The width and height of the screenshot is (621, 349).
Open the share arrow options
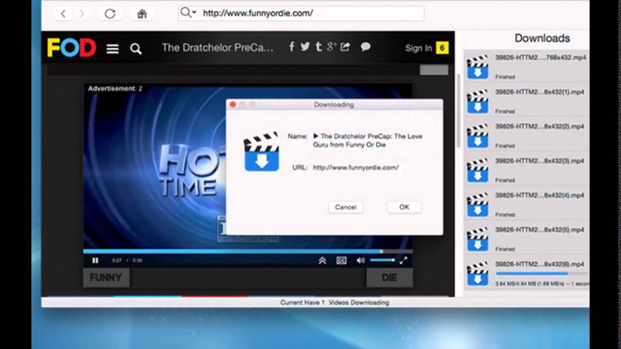[345, 47]
